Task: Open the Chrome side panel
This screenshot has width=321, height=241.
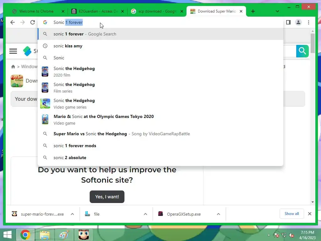Action: click(288, 22)
